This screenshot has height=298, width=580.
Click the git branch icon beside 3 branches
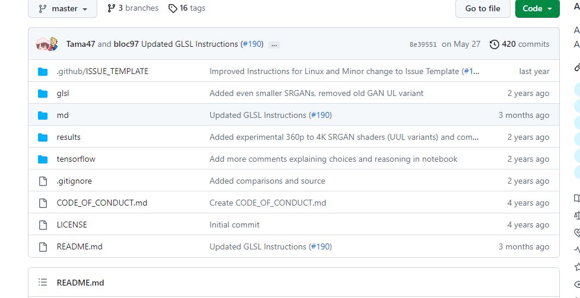pyautogui.click(x=112, y=8)
